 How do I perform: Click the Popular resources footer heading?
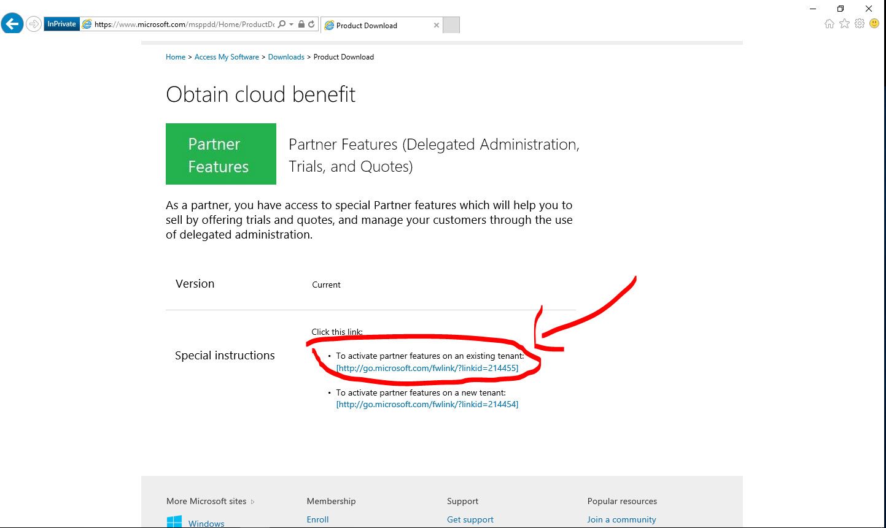(x=622, y=501)
